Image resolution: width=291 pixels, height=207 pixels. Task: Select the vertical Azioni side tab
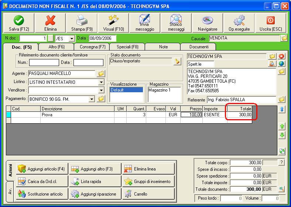click(x=10, y=170)
